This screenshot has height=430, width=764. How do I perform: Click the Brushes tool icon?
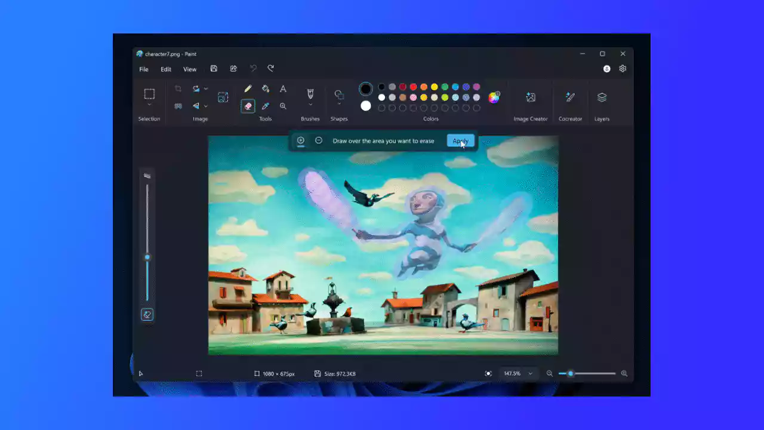[310, 94]
